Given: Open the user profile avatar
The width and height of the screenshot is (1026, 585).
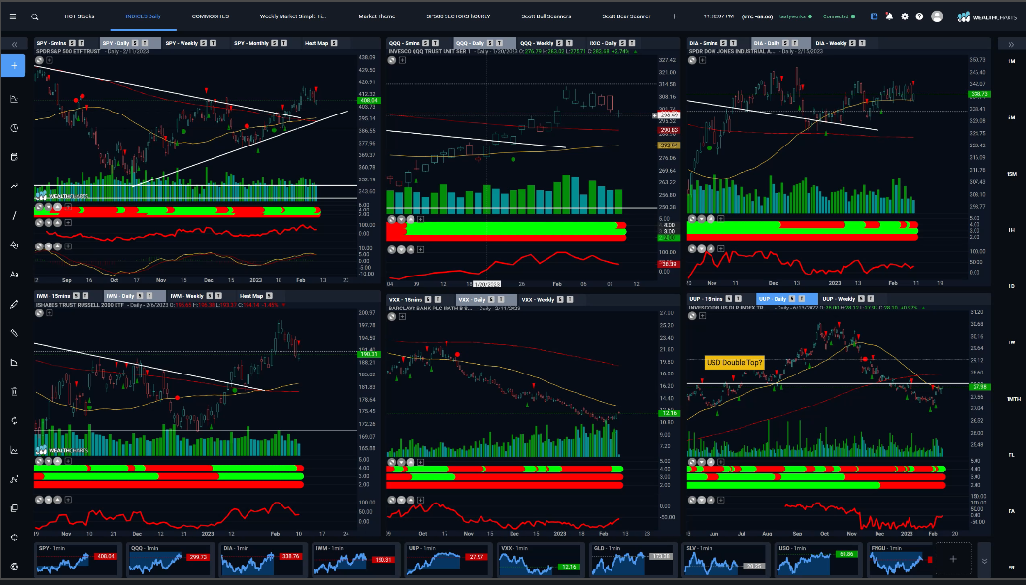Looking at the screenshot, I should click(x=937, y=16).
